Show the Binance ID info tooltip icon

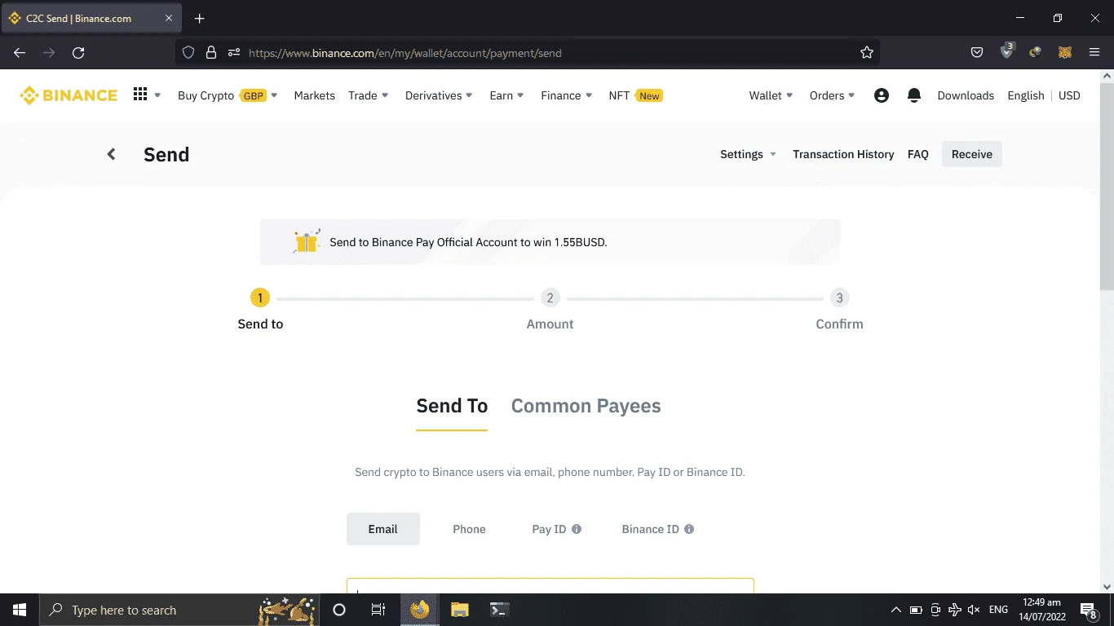[689, 529]
